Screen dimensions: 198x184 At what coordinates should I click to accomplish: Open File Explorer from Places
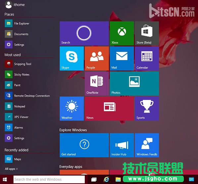[x=17, y=24]
